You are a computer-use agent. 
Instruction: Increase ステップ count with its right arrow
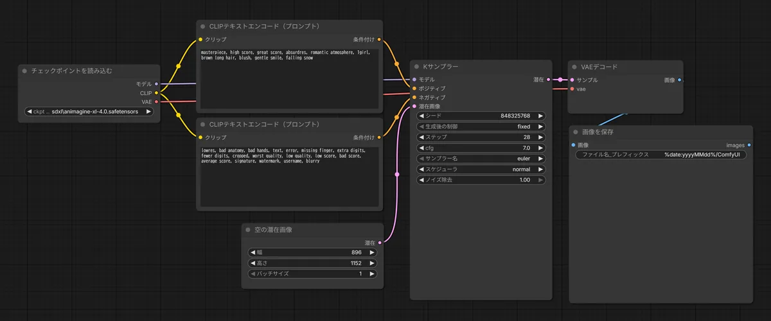pyautogui.click(x=541, y=137)
